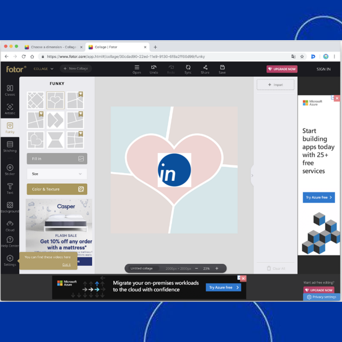342x342 pixels.
Task: Bookmark this page with the star icon
Action: (302, 56)
